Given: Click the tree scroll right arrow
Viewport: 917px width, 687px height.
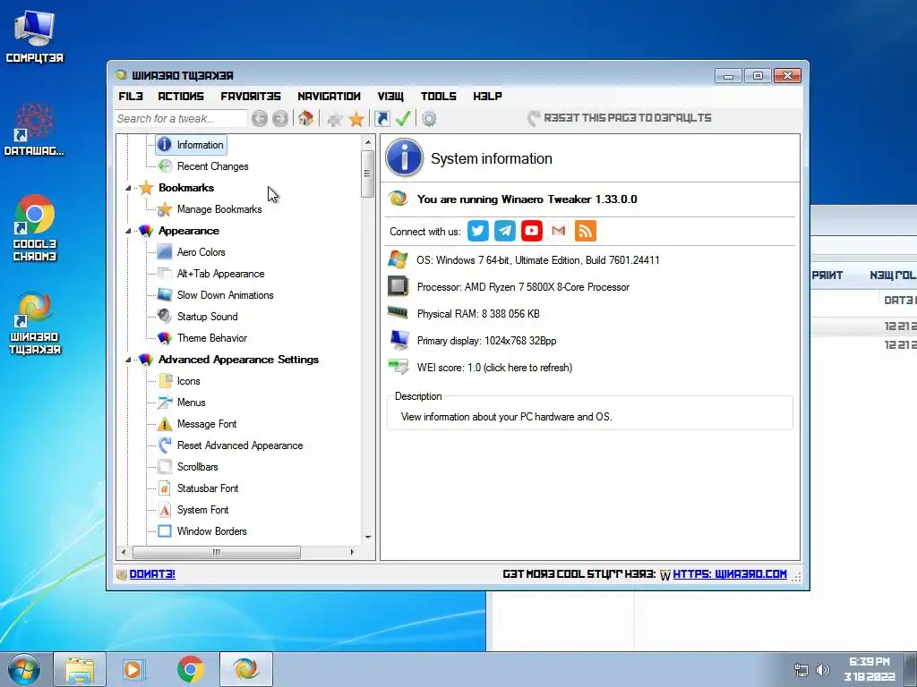Looking at the screenshot, I should (x=352, y=552).
